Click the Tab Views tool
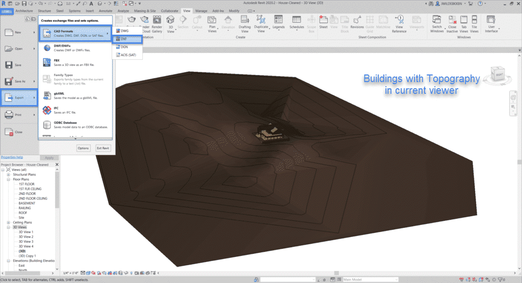Viewport: 522px width, 283px height. pos(464,24)
